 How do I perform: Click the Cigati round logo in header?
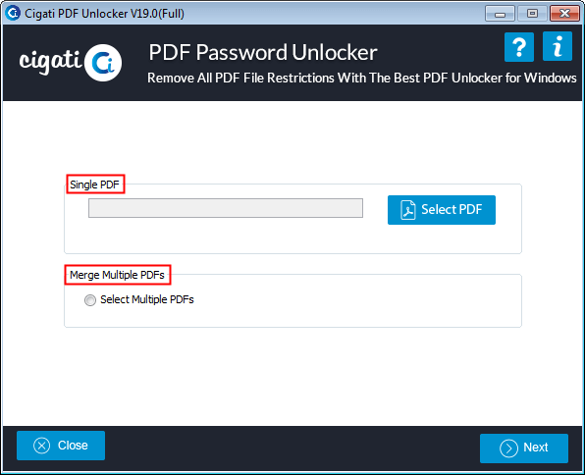(103, 63)
